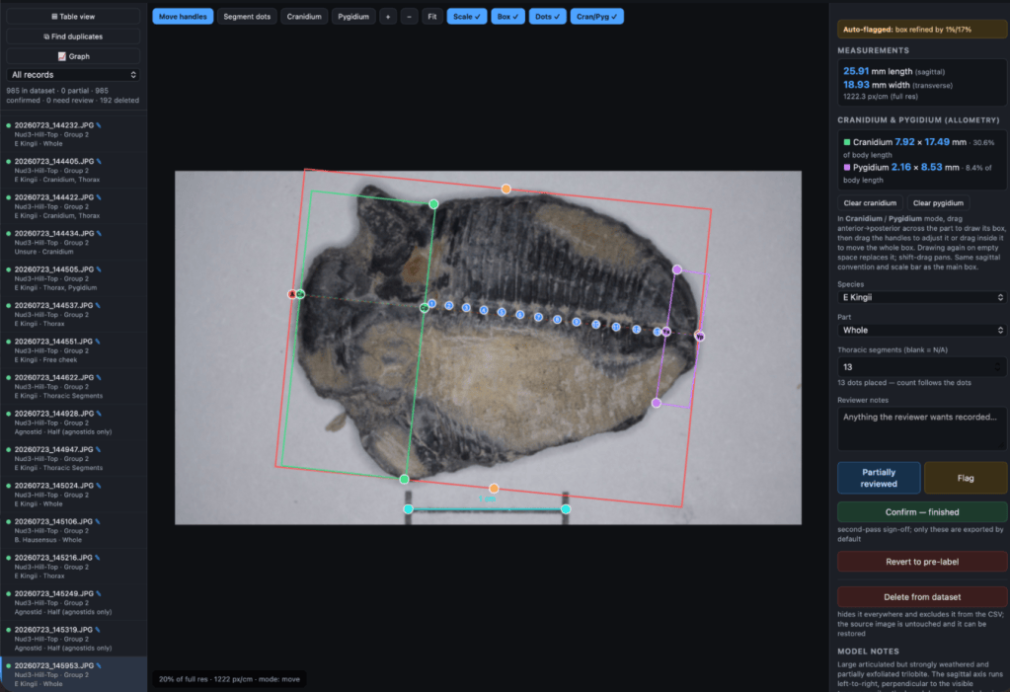This screenshot has width=1010, height=692.
Task: Click Find duplicates in the sidebar
Action: (73, 37)
